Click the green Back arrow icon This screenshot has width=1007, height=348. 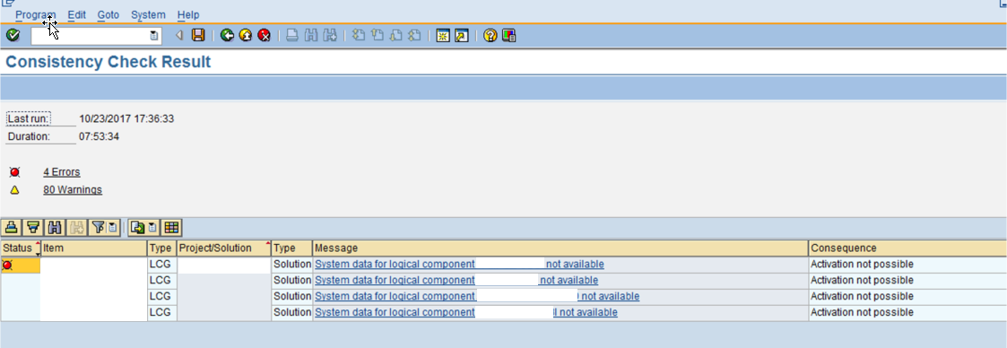227,36
